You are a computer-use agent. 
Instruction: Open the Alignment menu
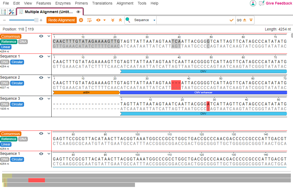tap(125, 3)
